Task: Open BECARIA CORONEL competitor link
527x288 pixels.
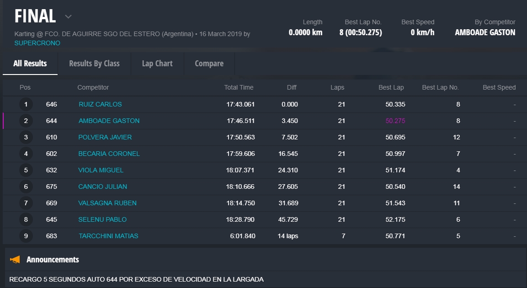Action: [109, 154]
